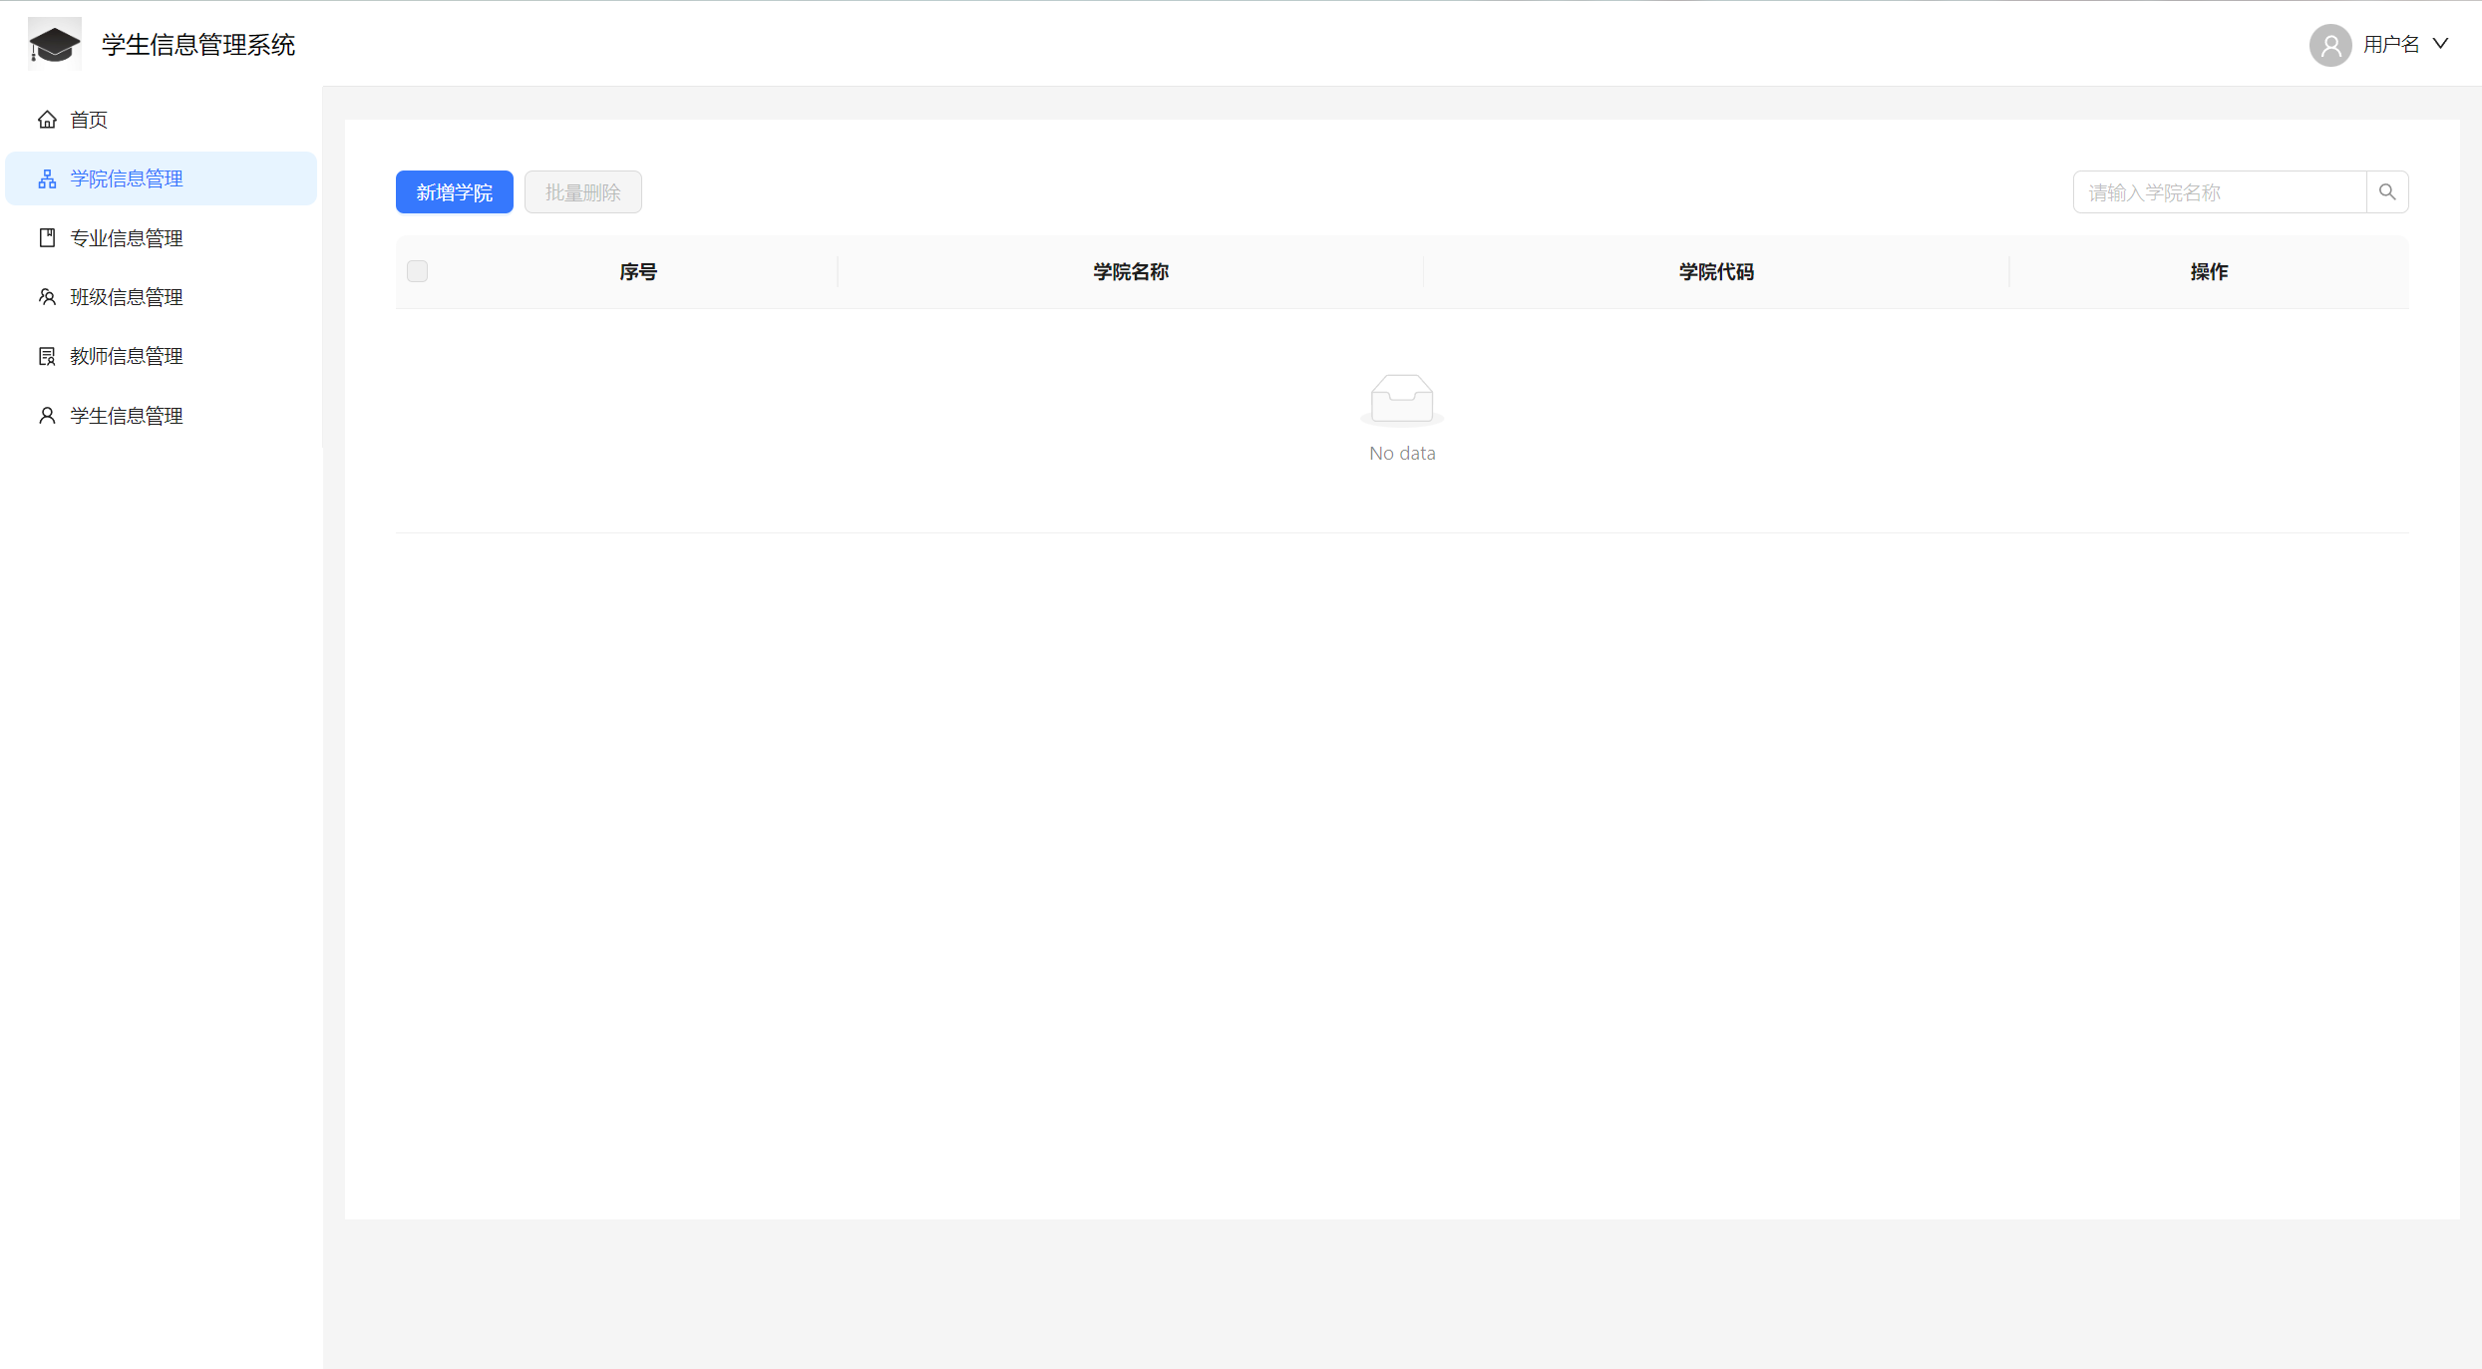Click the home icon beside 首页
The width and height of the screenshot is (2482, 1369).
point(47,120)
